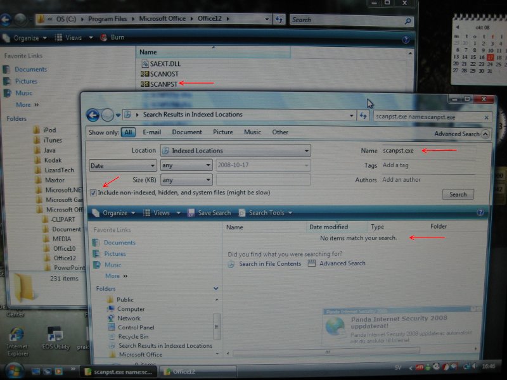Collapse the Advanced Search panel
Screen dimensions: 507x380
485,134
